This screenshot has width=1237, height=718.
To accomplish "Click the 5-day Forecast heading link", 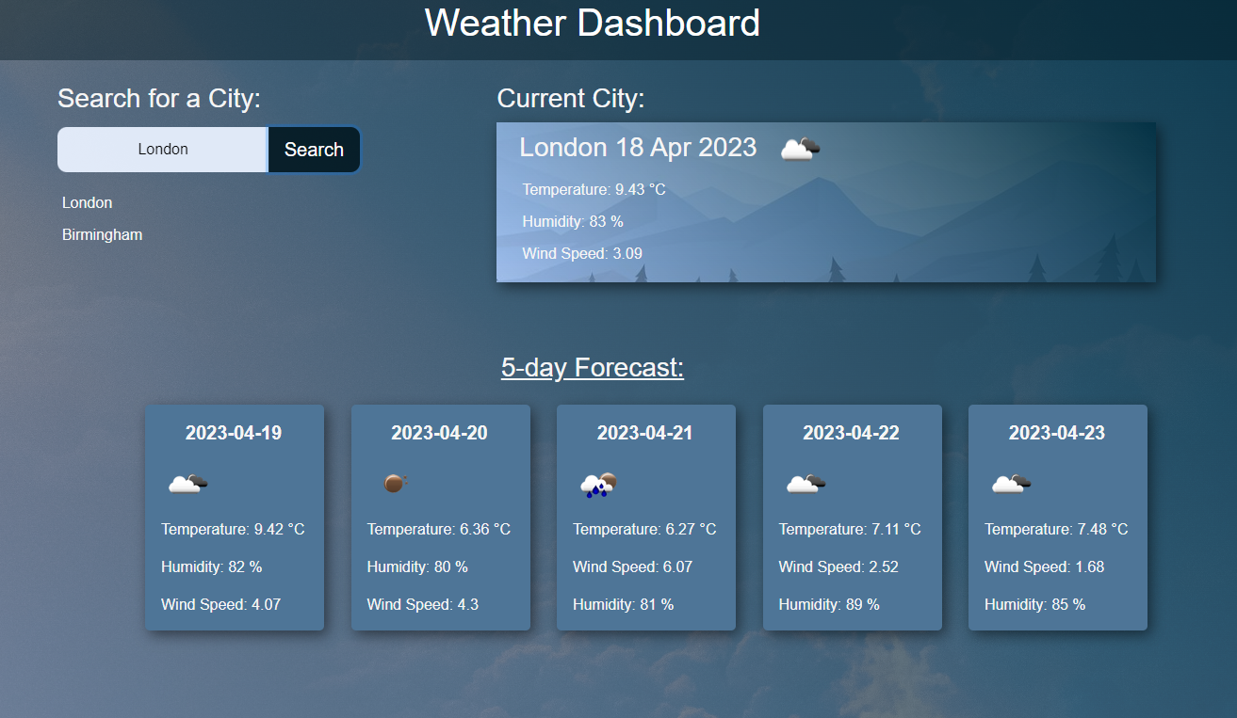I will (593, 367).
